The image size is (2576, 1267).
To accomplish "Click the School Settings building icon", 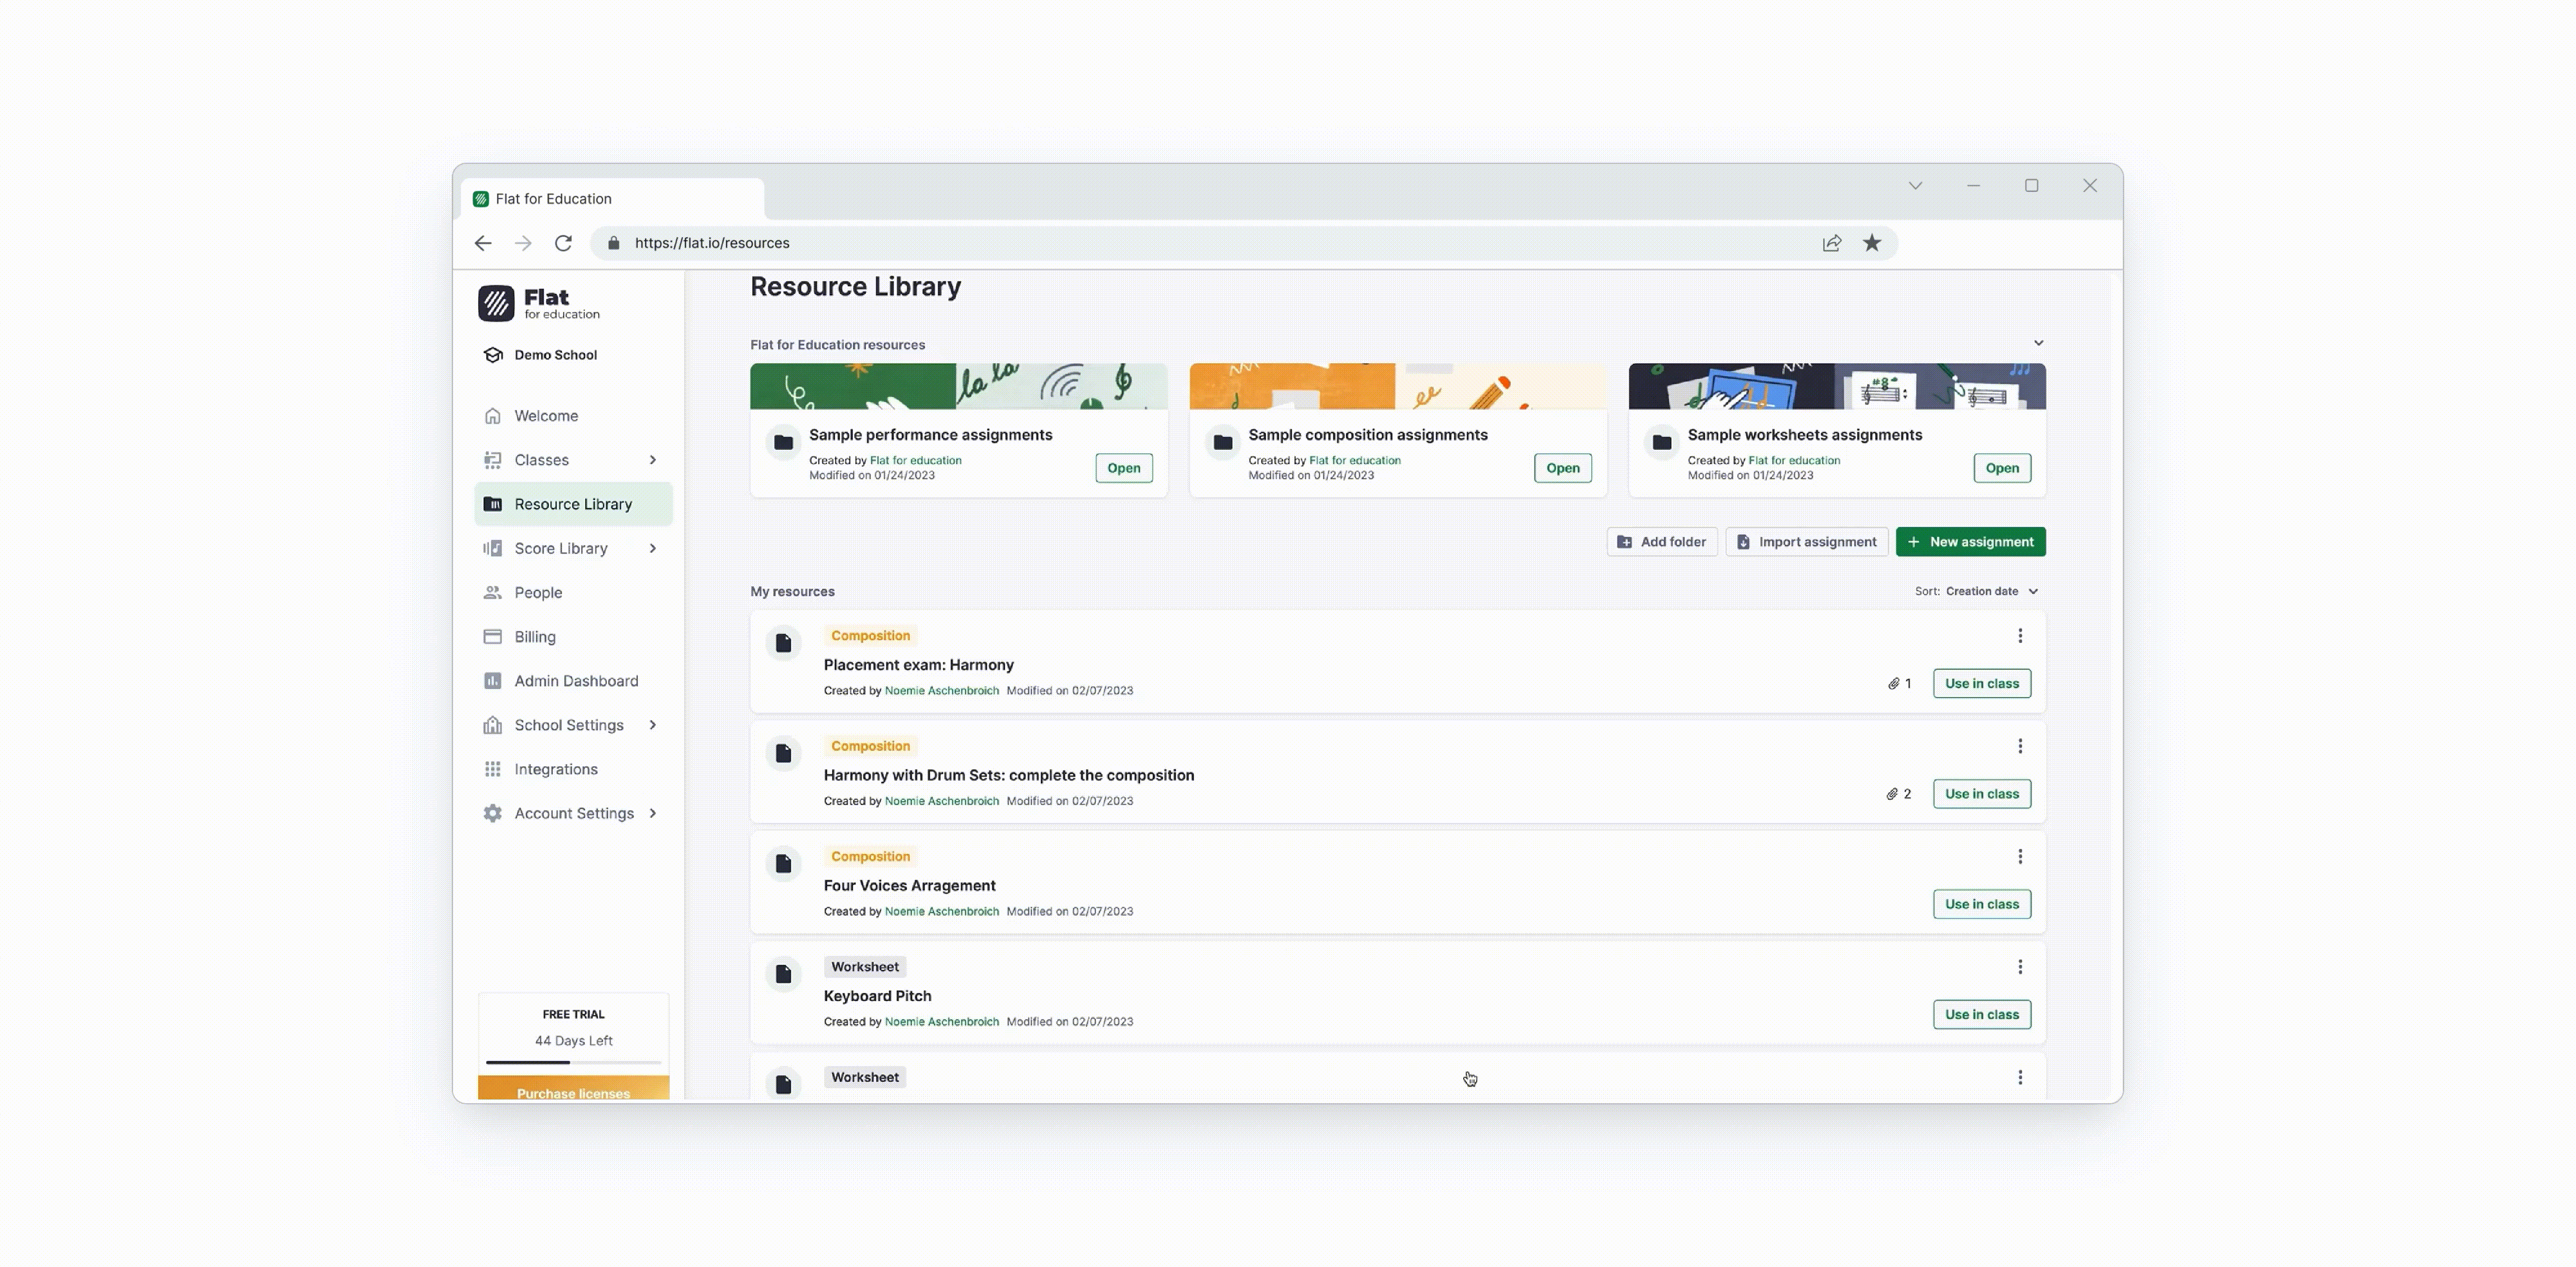I will click(x=493, y=725).
